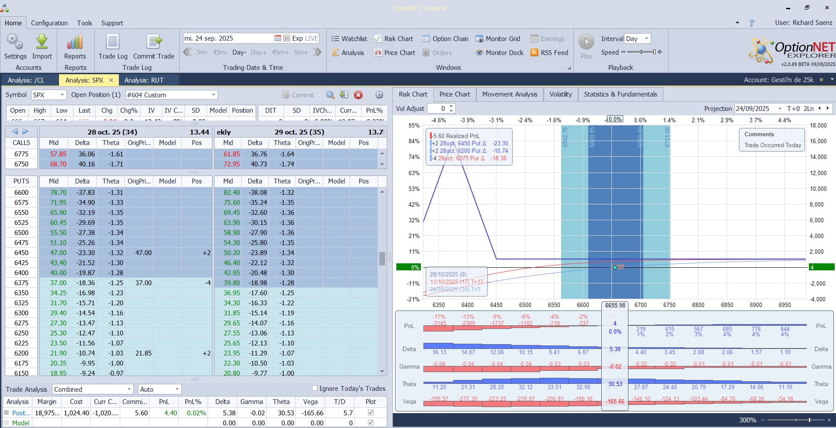Expand the Trade Analysis Combined dropdown
The image size is (836, 428).
point(129,389)
